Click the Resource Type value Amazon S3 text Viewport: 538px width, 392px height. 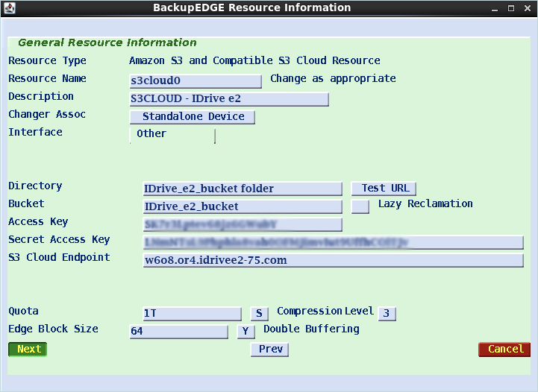[254, 60]
